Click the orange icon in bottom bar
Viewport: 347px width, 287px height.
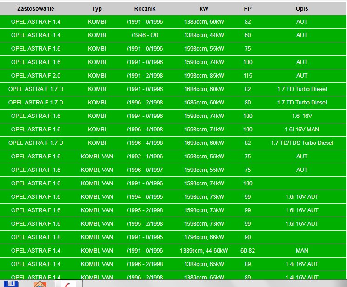40,283
